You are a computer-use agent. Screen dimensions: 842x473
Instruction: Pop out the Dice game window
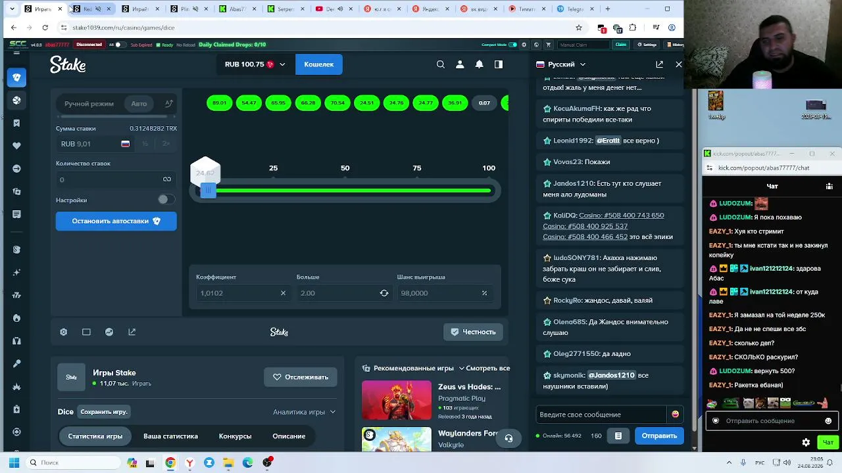pyautogui.click(x=132, y=332)
